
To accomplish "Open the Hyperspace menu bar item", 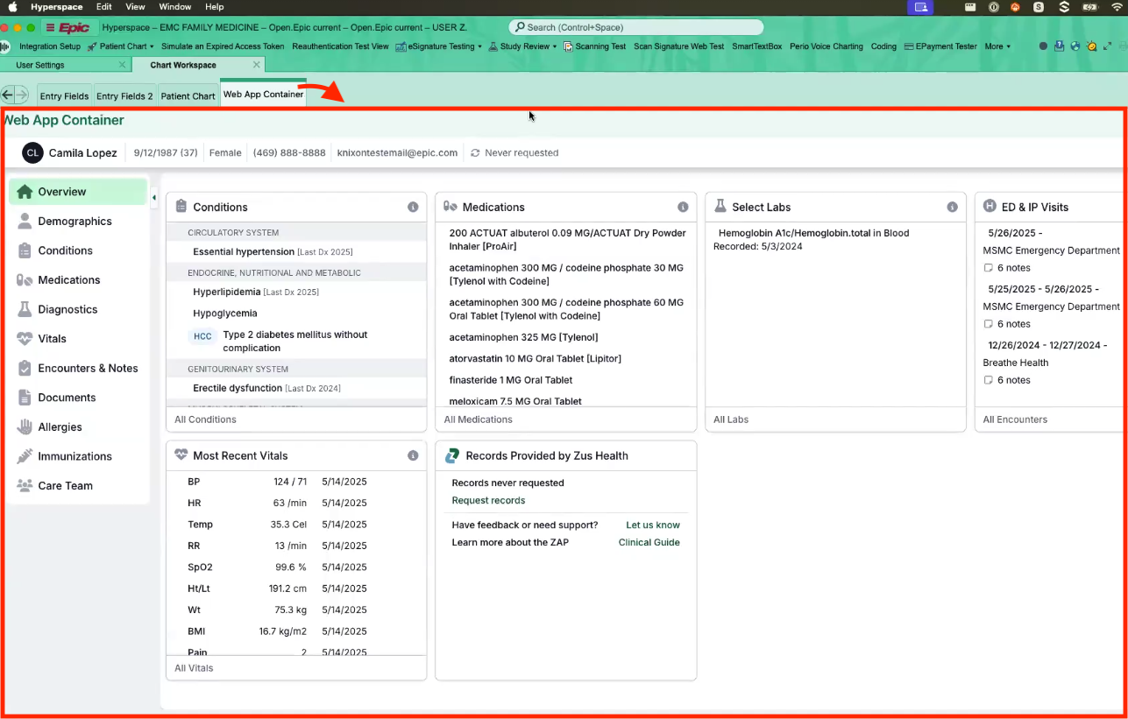I will [56, 7].
